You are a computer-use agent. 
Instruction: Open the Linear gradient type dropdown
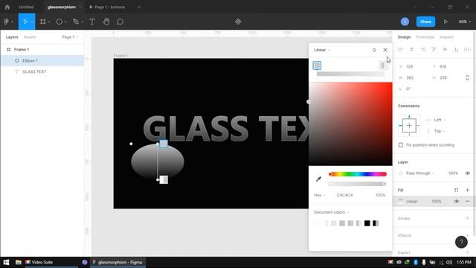coord(322,50)
